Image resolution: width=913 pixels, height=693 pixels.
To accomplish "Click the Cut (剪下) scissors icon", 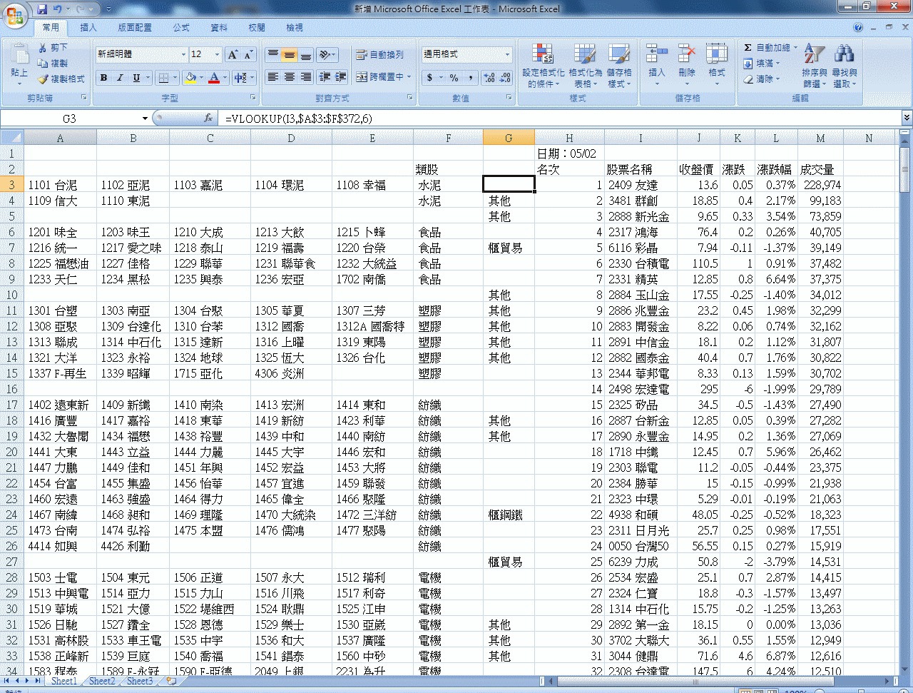I will pyautogui.click(x=43, y=48).
